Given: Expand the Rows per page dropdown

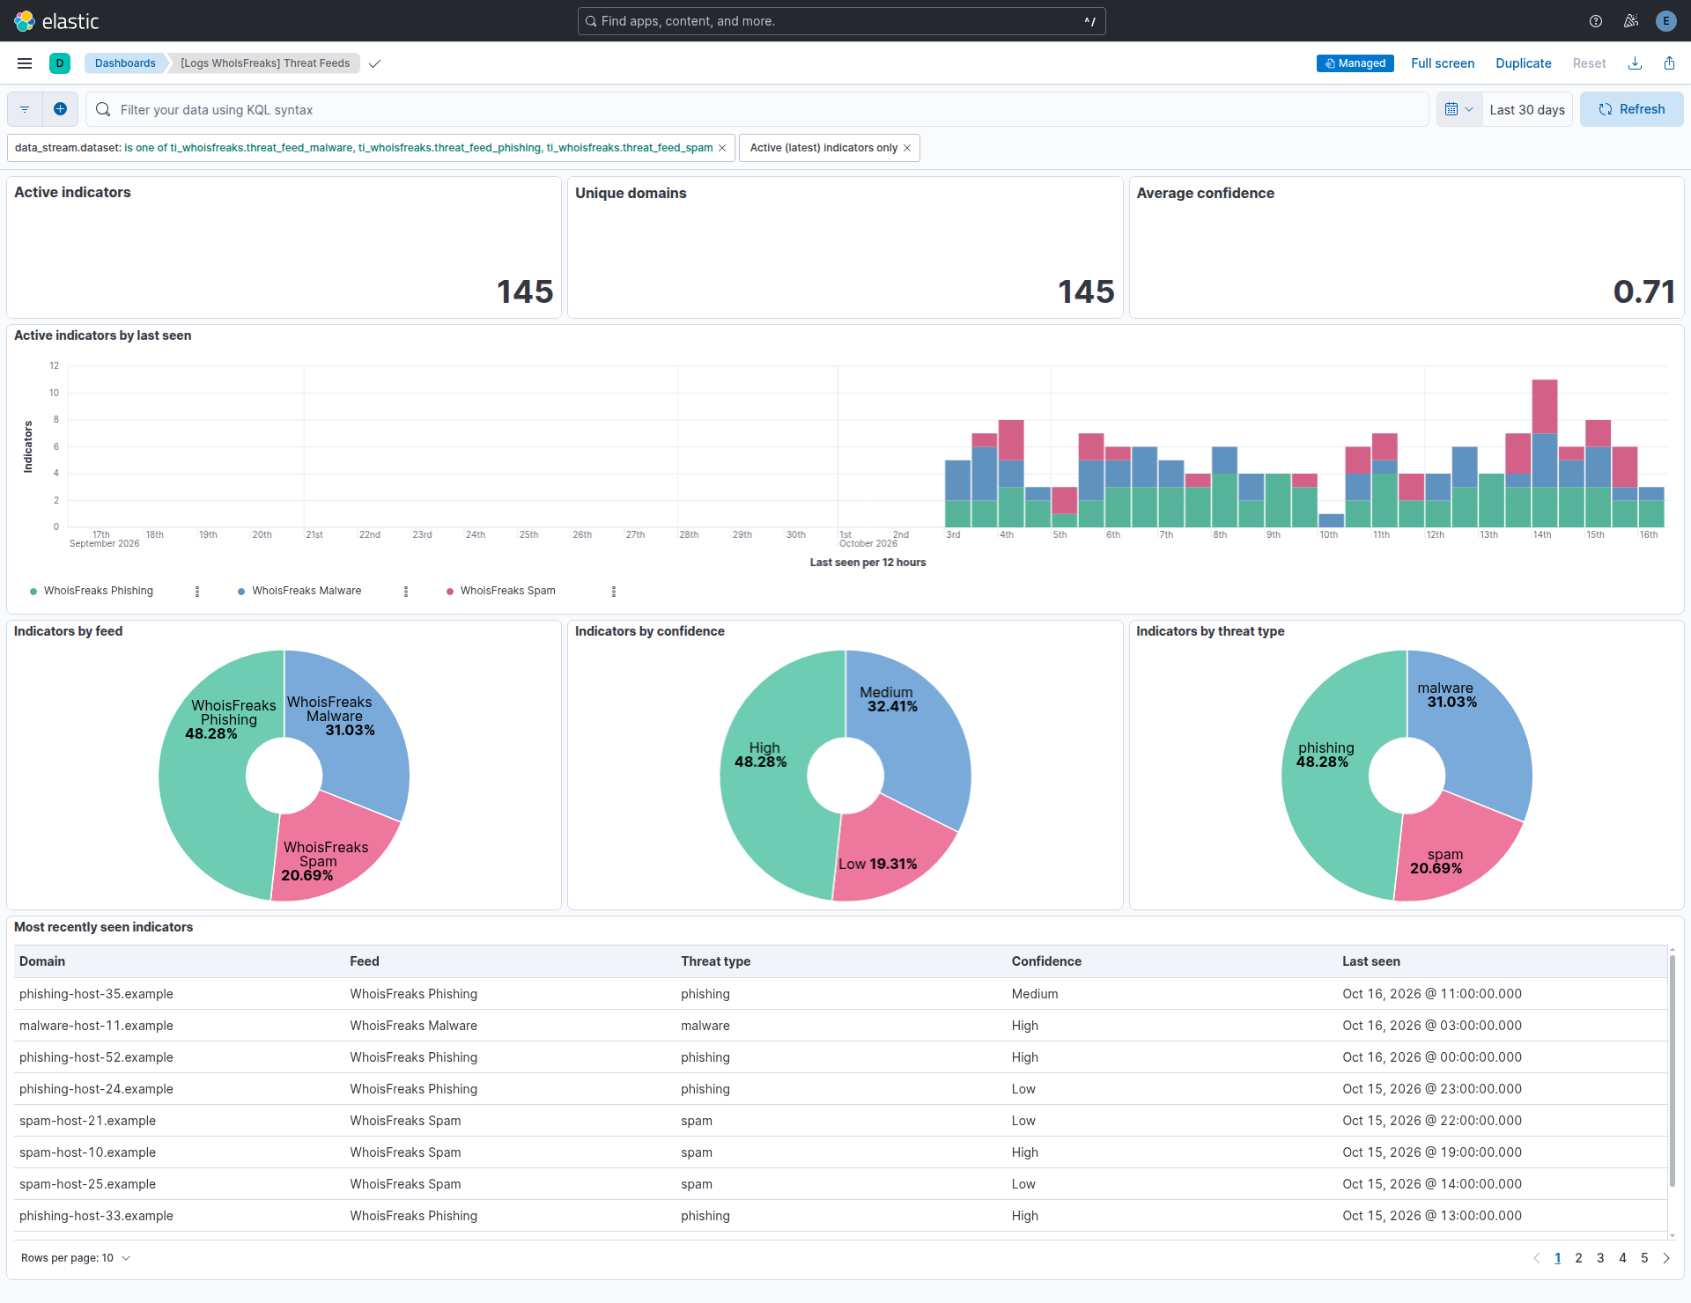Looking at the screenshot, I should click(76, 1258).
